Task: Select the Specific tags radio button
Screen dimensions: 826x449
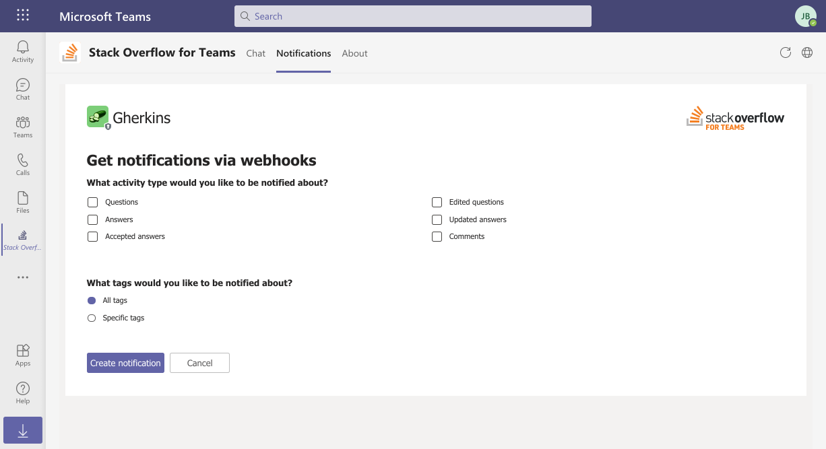Action: pyautogui.click(x=92, y=318)
